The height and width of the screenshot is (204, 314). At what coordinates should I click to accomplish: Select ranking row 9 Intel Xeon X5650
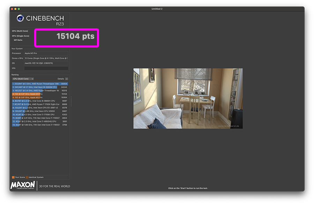pyautogui.click(x=40, y=111)
